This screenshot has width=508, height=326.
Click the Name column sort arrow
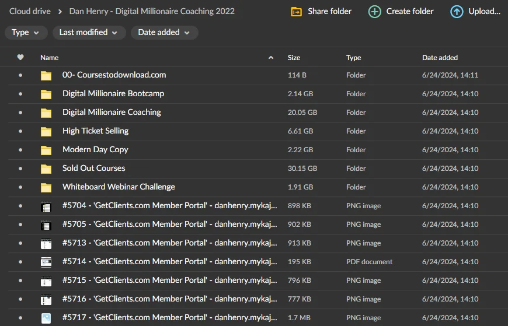(x=270, y=58)
